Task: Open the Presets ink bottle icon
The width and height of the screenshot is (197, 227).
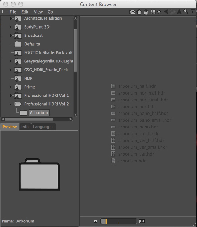Action: coord(146,12)
